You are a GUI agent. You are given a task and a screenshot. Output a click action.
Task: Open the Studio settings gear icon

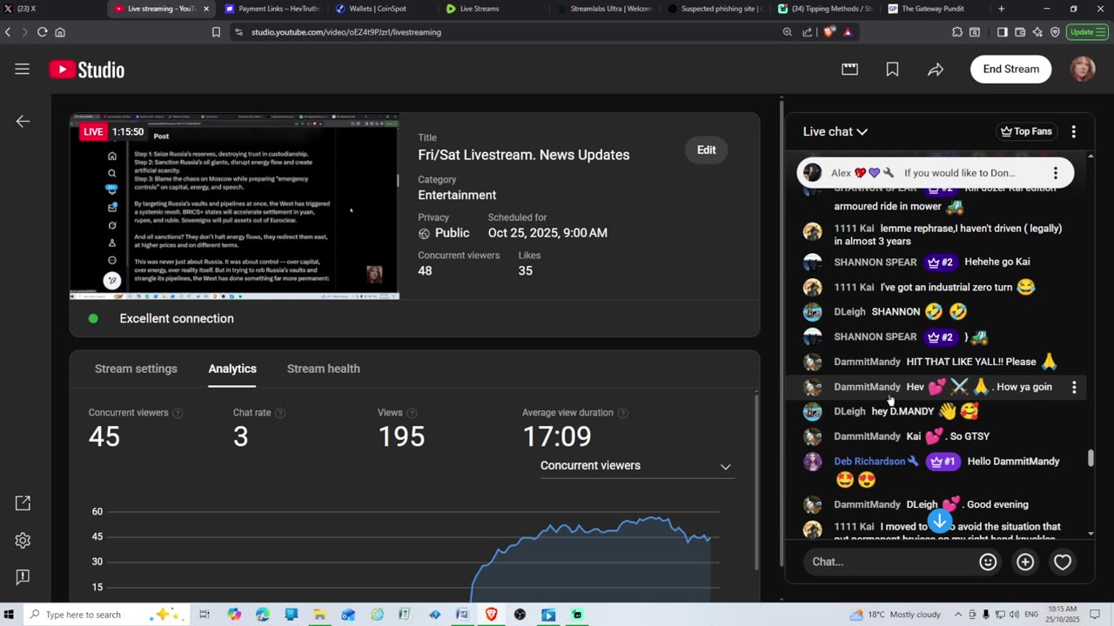click(23, 541)
